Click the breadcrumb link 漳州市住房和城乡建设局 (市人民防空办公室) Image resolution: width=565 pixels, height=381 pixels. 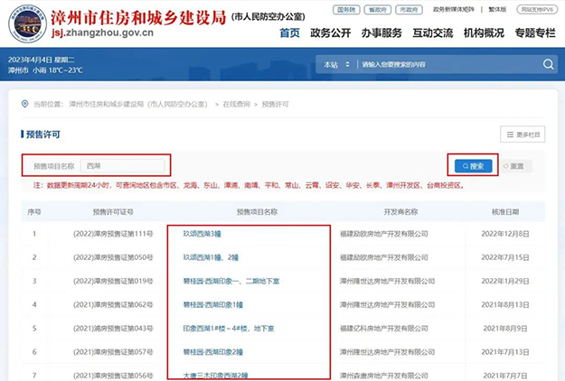click(x=138, y=104)
